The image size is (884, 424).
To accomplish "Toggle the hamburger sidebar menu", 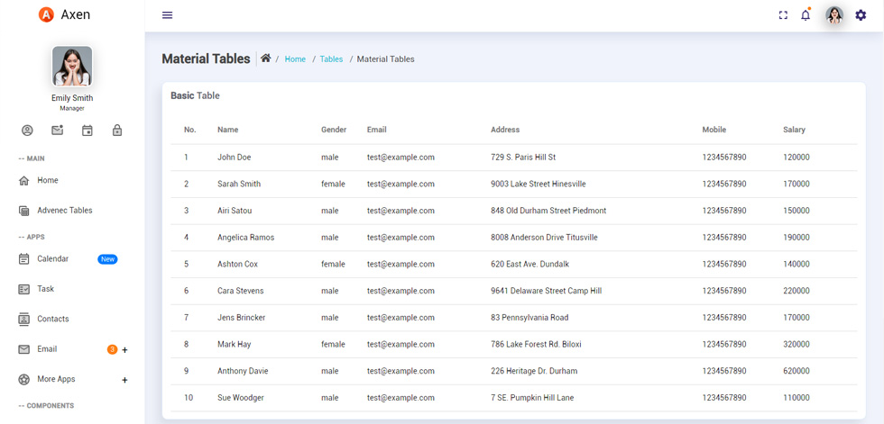I will point(168,15).
